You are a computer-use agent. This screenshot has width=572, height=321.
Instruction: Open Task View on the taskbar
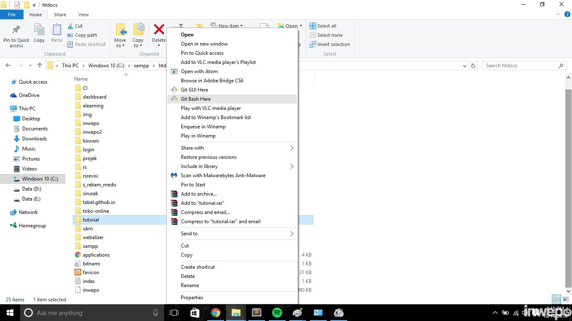[x=174, y=313]
